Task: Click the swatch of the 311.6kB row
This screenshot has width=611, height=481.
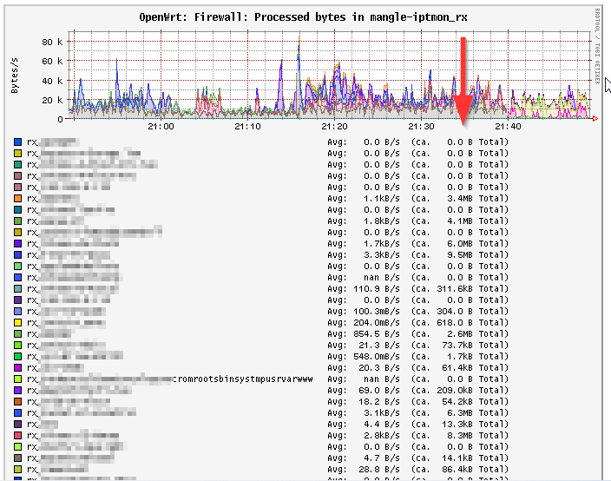Action: coord(17,289)
